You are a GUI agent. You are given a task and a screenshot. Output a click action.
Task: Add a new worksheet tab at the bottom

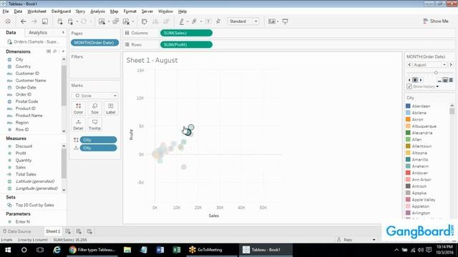pos(68,231)
